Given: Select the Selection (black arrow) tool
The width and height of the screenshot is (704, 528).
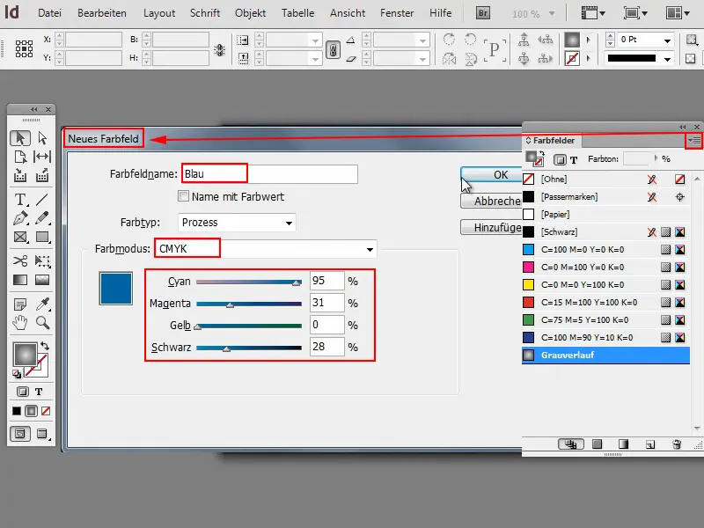Looking at the screenshot, I should pos(20,138).
